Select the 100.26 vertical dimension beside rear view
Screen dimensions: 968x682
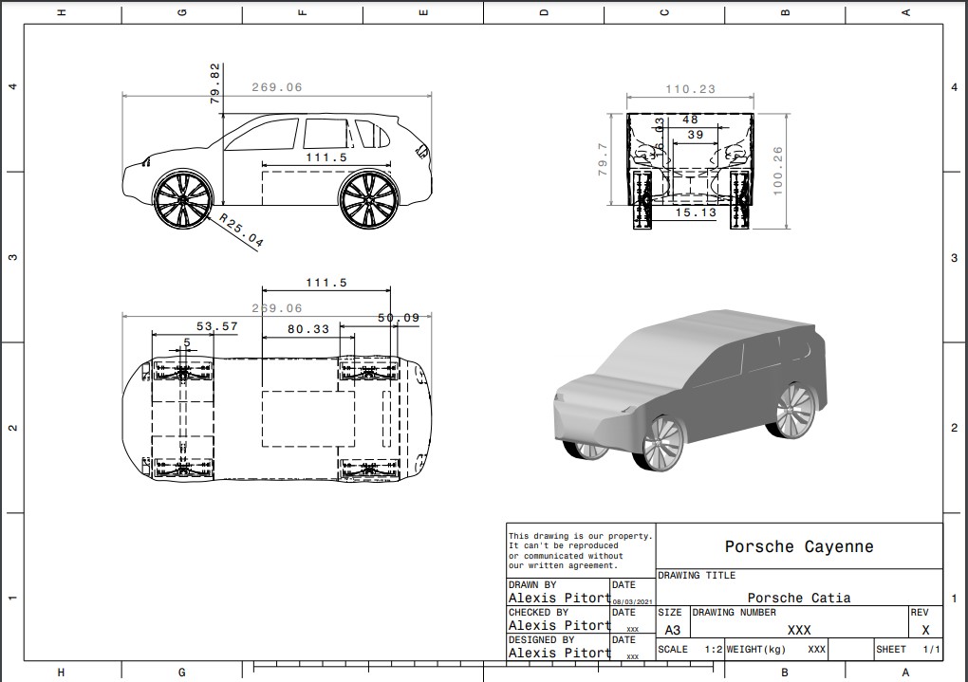(x=778, y=171)
